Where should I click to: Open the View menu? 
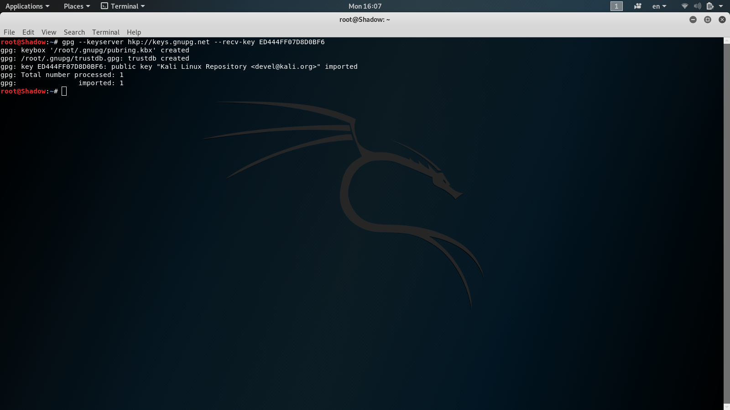click(49, 32)
